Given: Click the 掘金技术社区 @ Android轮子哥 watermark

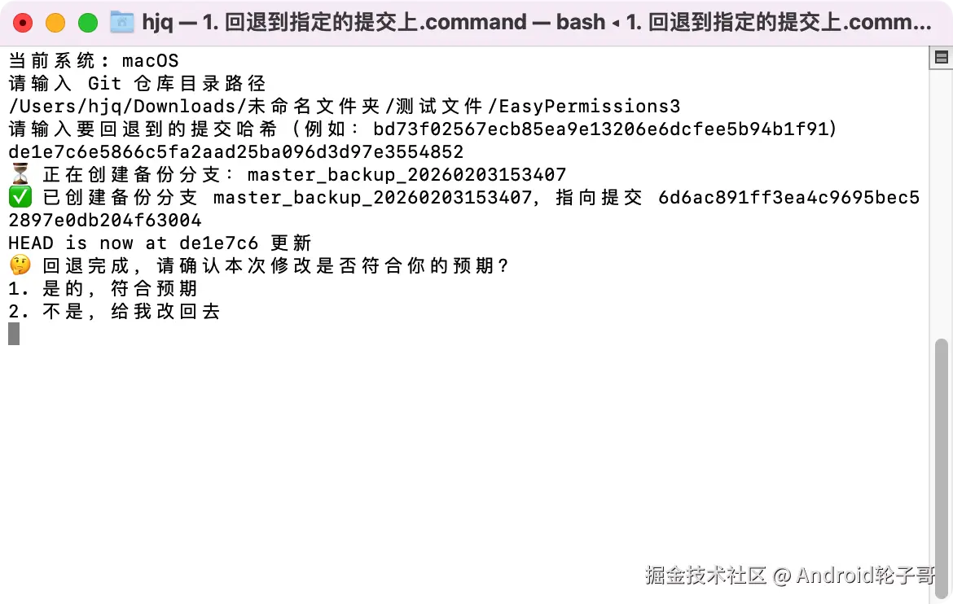Looking at the screenshot, I should 789,575.
